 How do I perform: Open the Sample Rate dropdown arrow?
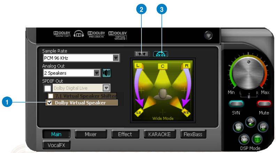click(116, 58)
